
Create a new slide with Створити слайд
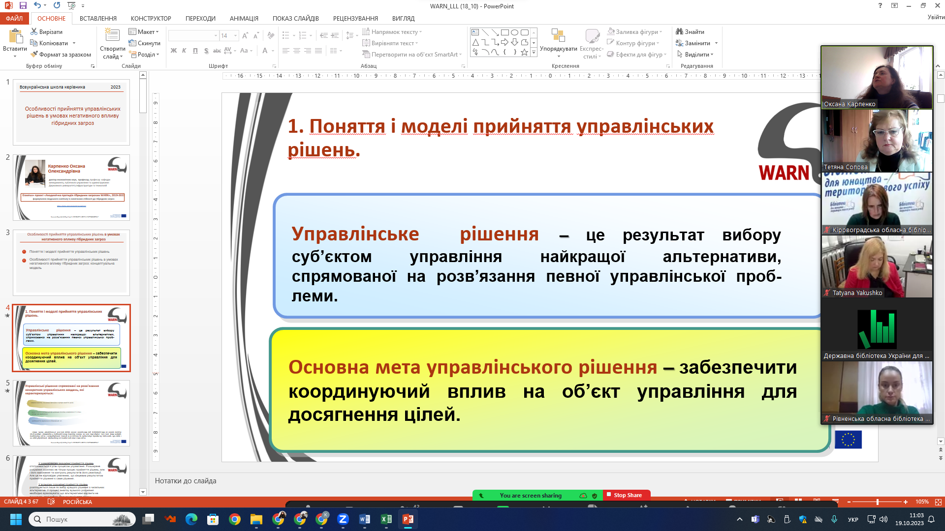[x=113, y=43]
